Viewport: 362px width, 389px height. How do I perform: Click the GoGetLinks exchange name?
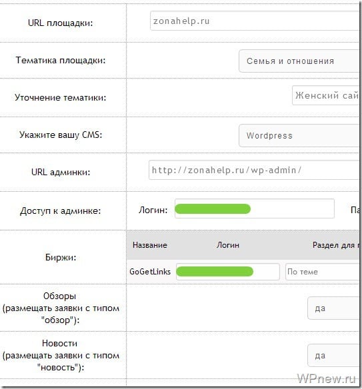[x=150, y=272]
